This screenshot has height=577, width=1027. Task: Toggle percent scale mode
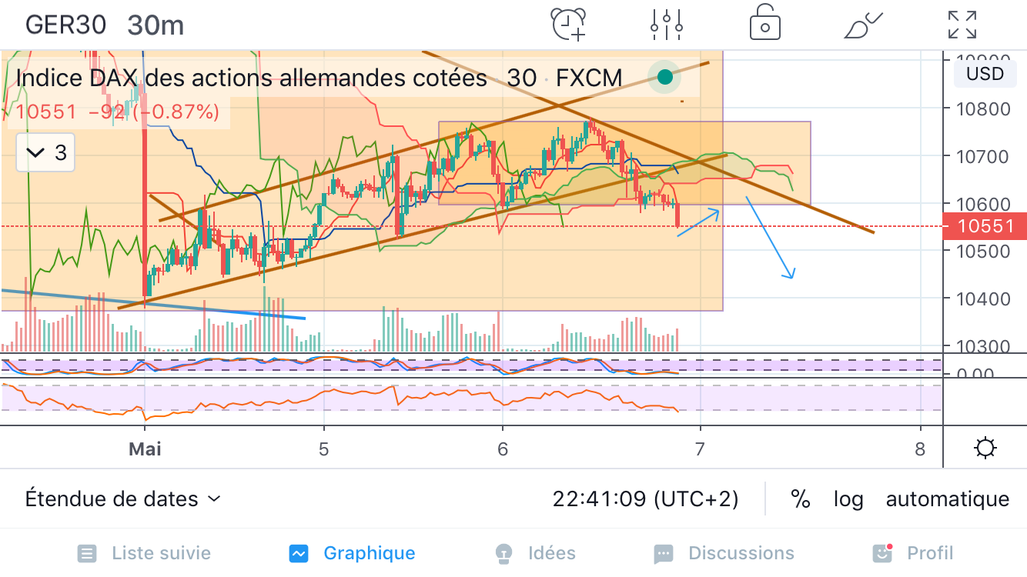pyautogui.click(x=801, y=499)
